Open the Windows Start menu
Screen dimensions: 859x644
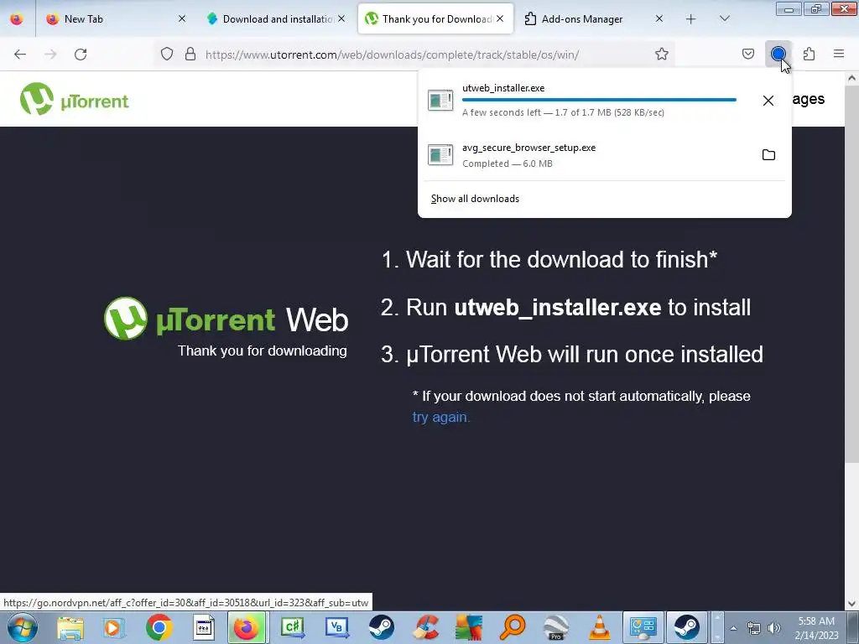[x=23, y=627]
